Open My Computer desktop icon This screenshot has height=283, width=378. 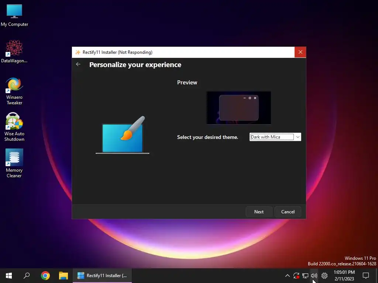(x=14, y=15)
